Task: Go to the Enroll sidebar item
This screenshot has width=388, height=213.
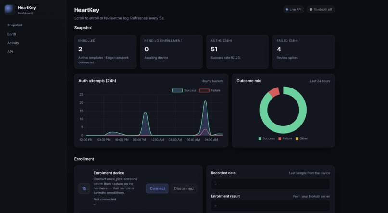Action: (x=12, y=34)
